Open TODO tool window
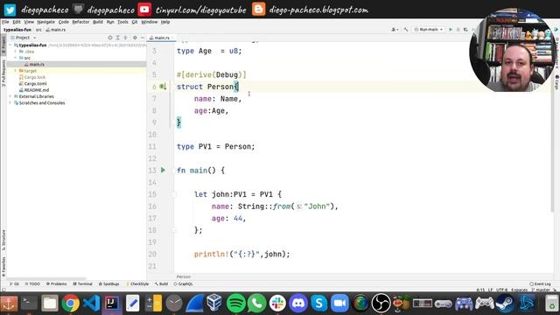The width and height of the screenshot is (560, 315). click(32, 283)
